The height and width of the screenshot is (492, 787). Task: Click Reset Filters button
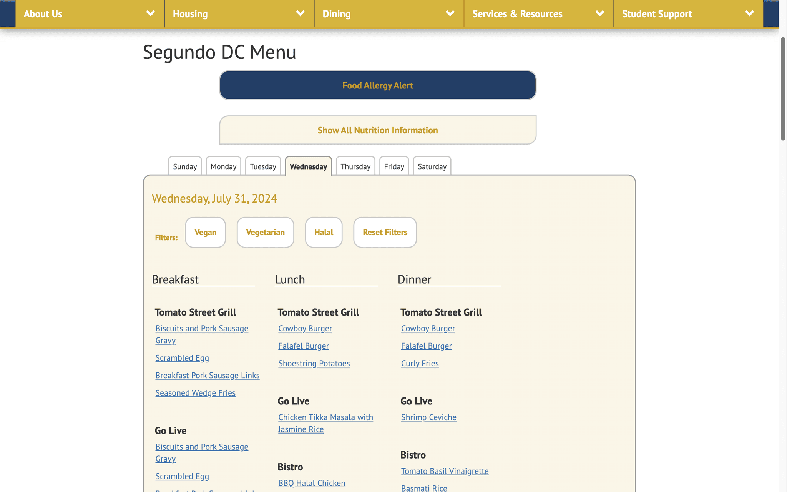[385, 232]
